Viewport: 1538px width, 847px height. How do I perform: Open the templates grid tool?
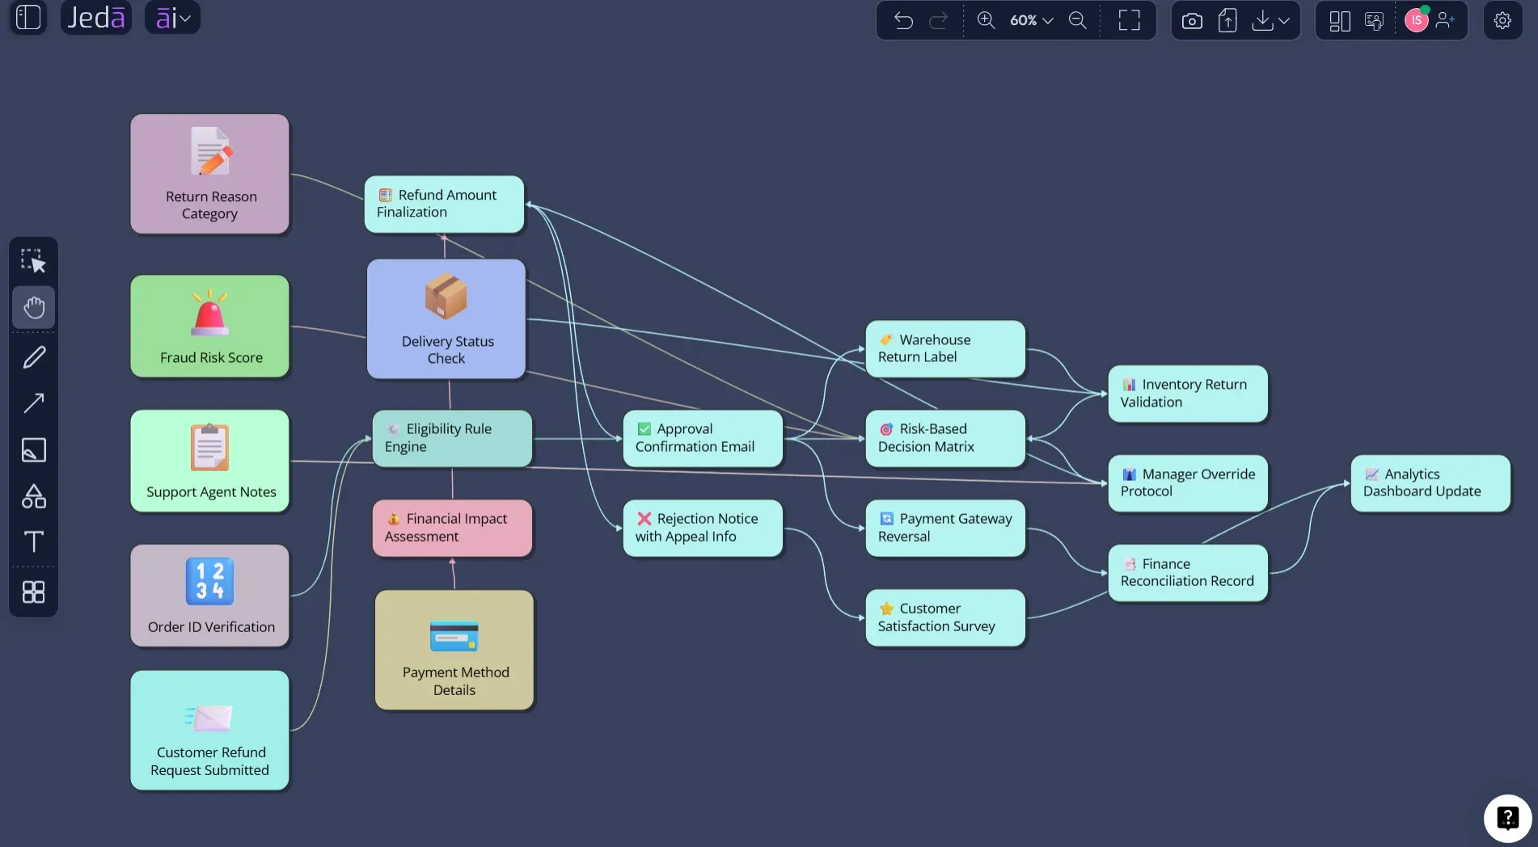click(33, 592)
